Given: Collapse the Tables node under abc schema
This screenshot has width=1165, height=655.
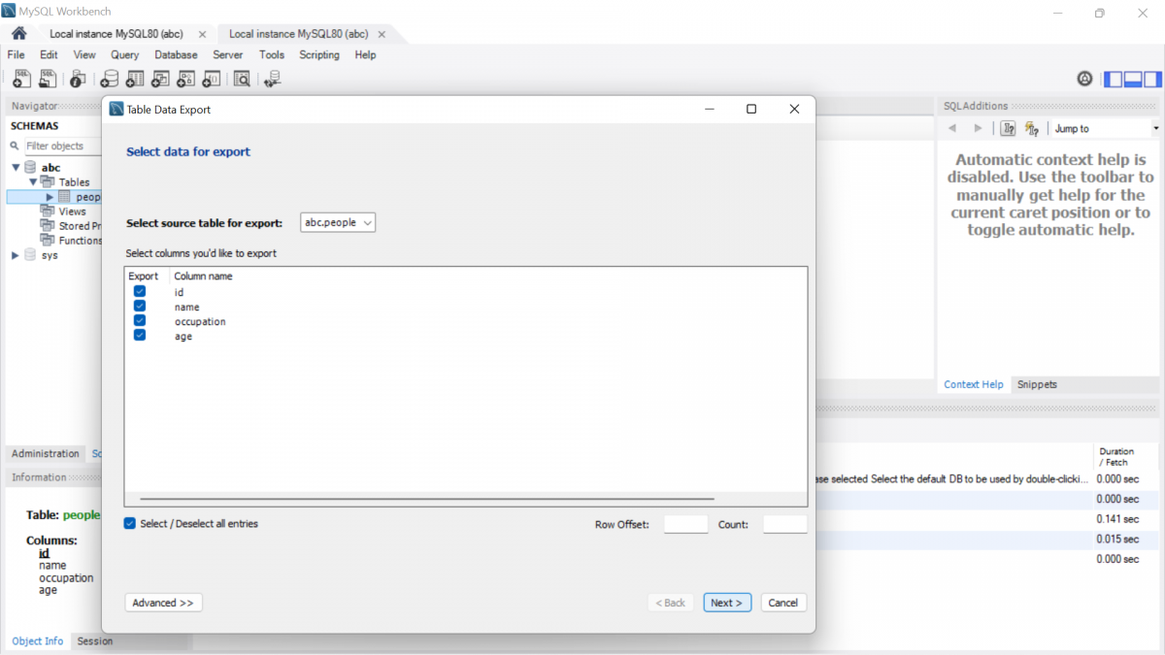Looking at the screenshot, I should (33, 181).
